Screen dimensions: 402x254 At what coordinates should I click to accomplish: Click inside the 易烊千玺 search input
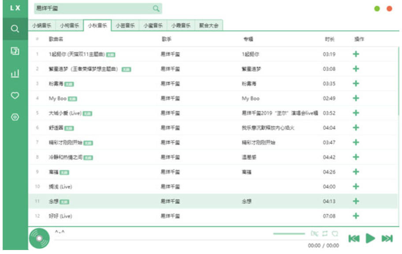tap(88, 8)
